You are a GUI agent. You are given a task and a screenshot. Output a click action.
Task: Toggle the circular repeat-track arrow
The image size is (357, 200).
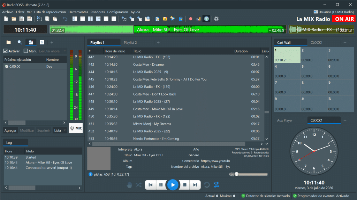point(207,185)
